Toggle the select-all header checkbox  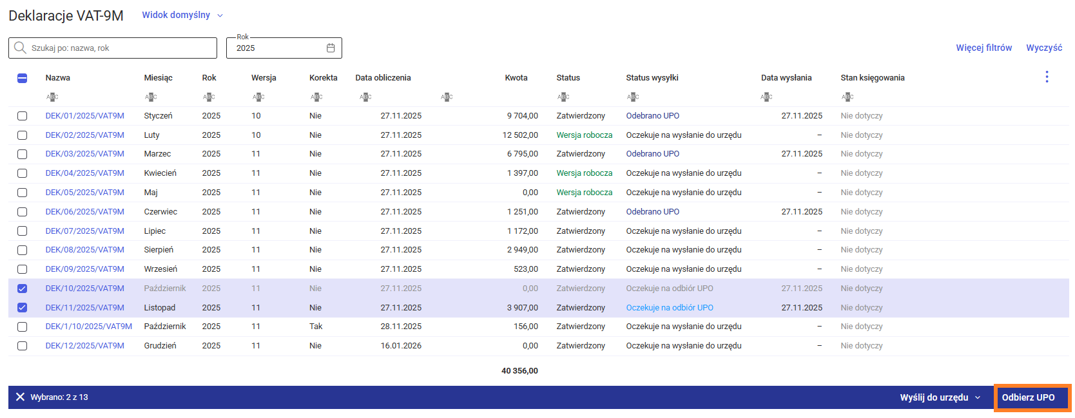pos(23,78)
